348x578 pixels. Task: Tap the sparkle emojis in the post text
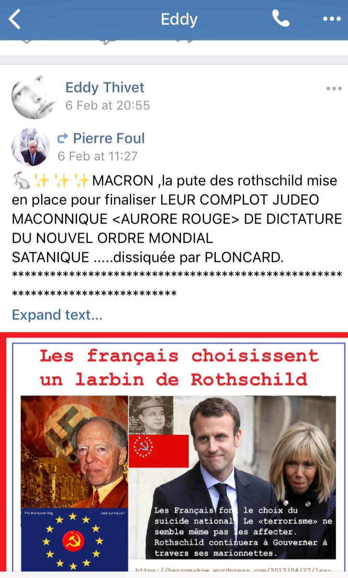coord(62,181)
